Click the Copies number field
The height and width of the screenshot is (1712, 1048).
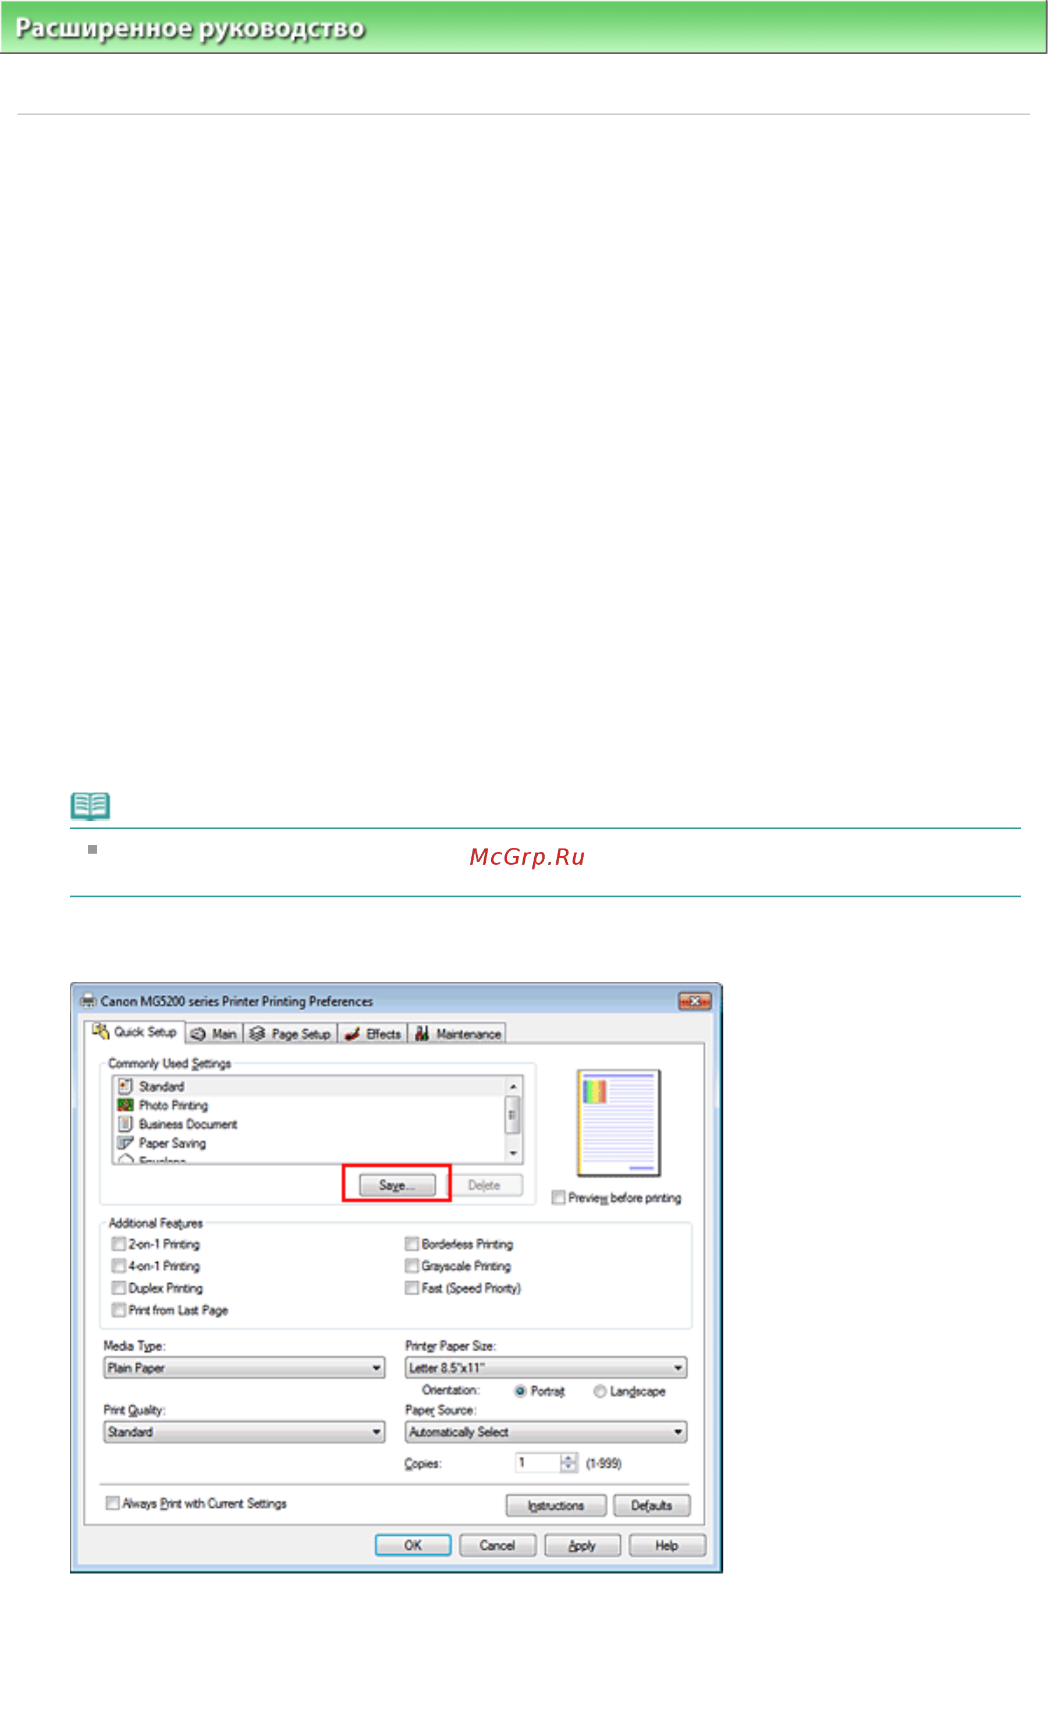[x=538, y=1462]
